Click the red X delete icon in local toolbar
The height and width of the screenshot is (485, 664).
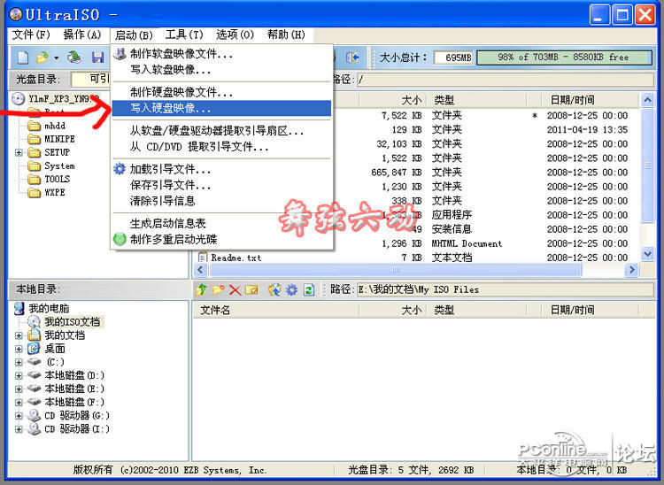pos(235,290)
